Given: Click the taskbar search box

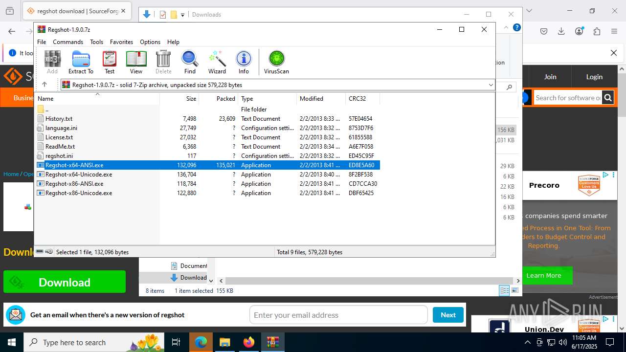Looking at the screenshot, I should click(x=94, y=342).
